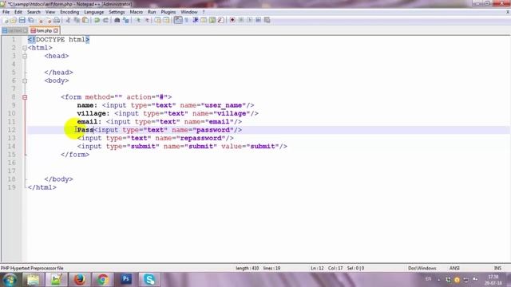Open the Edit menu
511x287 pixels.
(18, 12)
